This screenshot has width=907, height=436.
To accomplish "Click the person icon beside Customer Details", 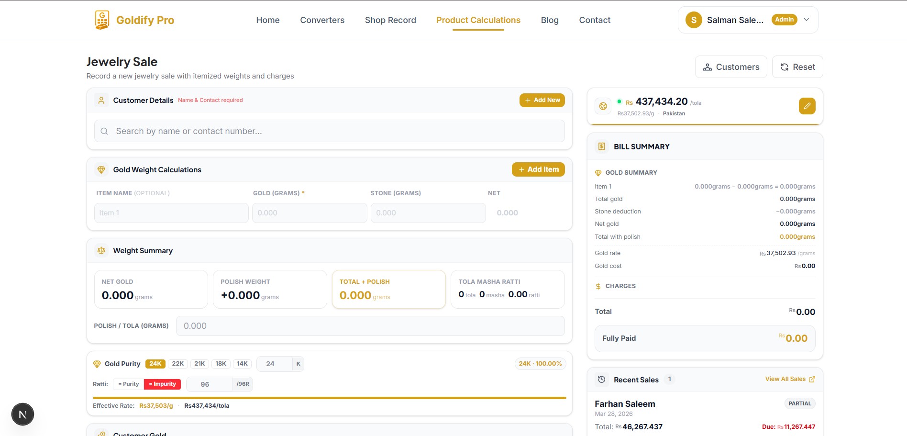I will pos(101,101).
